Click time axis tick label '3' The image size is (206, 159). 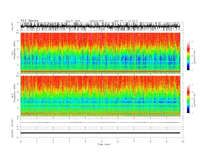pyautogui.click(x=69, y=142)
